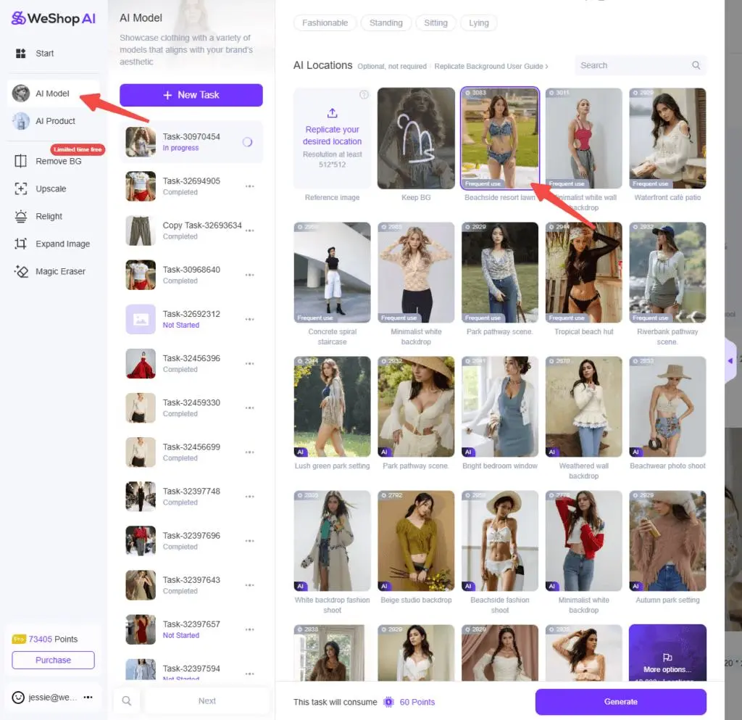The width and height of the screenshot is (742, 720).
Task: Select the Riverbank pathway scene location
Action: coord(667,272)
